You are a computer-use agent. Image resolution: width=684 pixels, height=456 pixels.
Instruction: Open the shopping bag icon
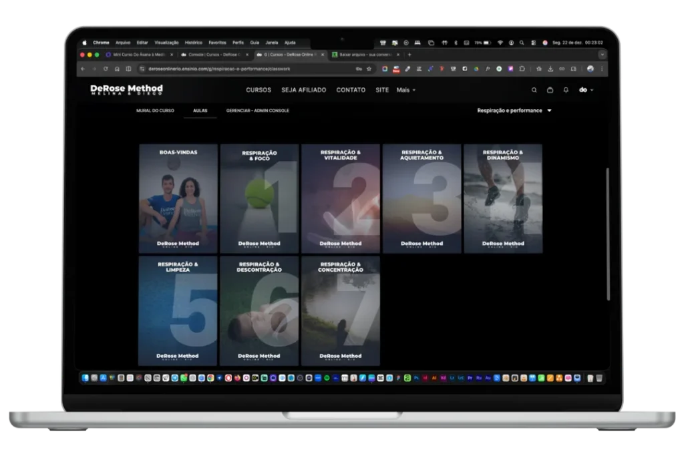(x=550, y=90)
